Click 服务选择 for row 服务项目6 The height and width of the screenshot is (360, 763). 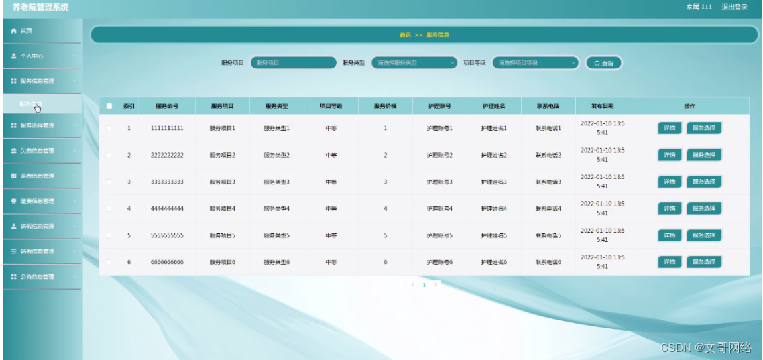703,262
